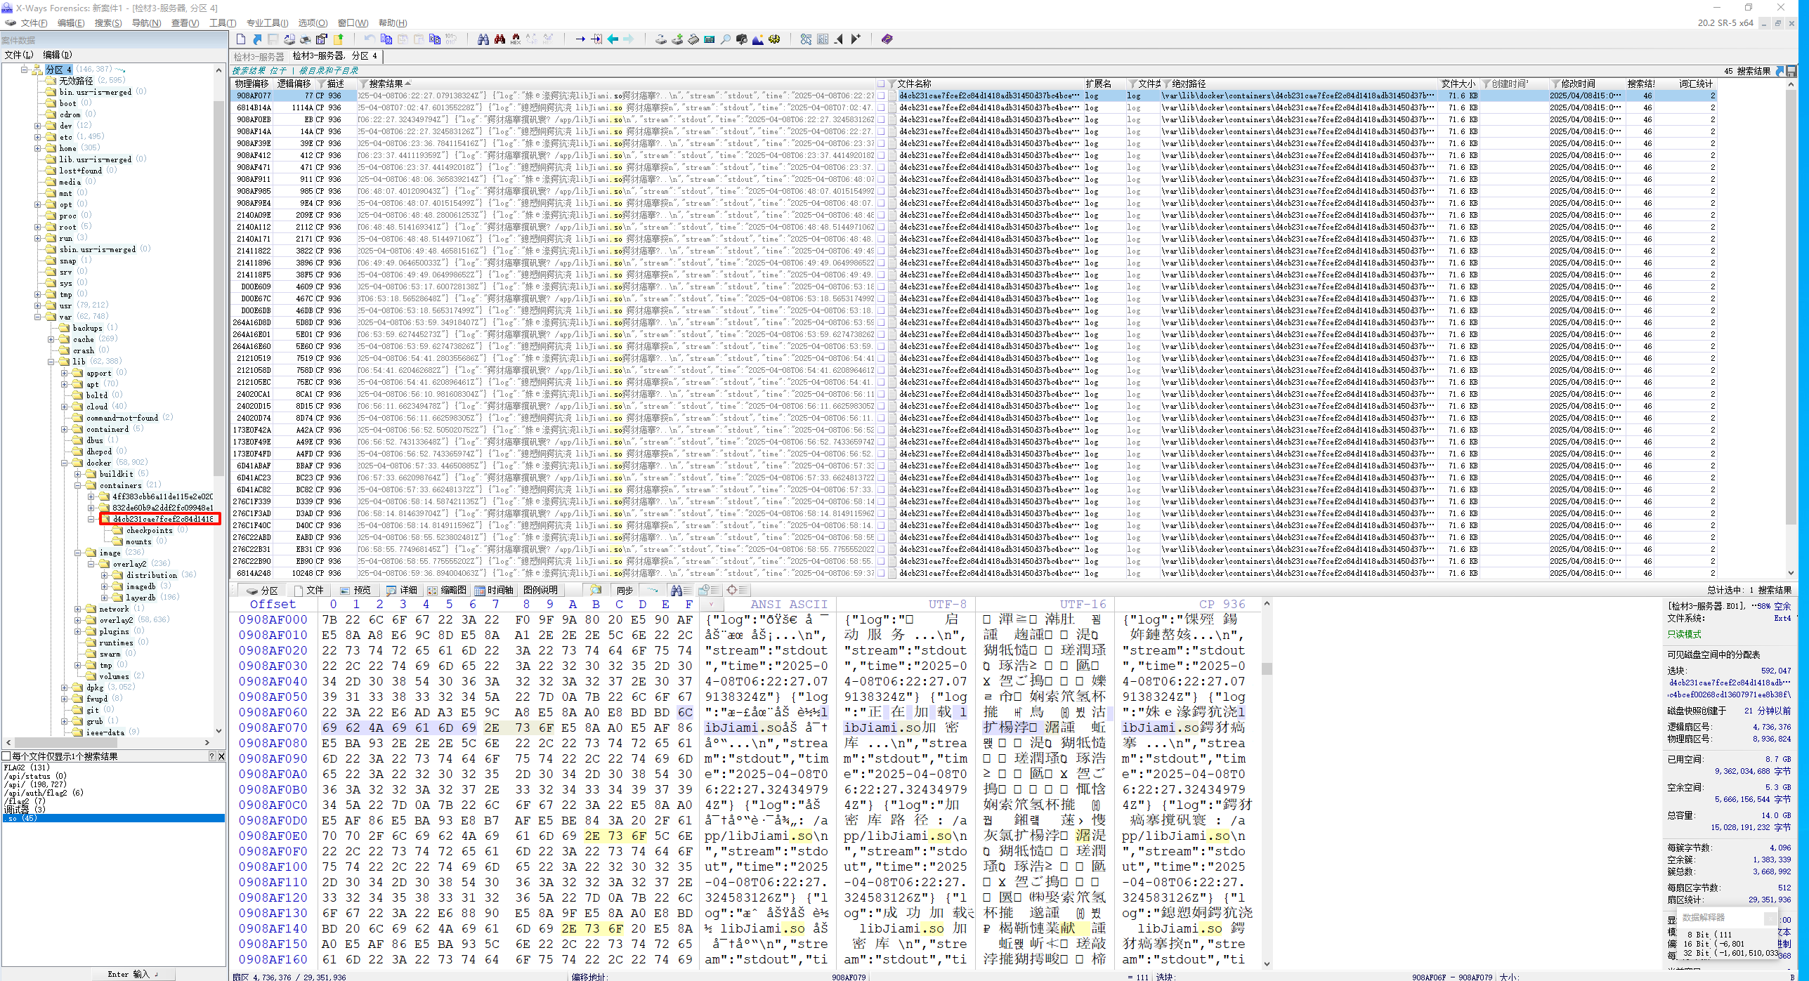The height and width of the screenshot is (981, 1809).
Task: Click the purple Help book icon
Action: tap(887, 39)
